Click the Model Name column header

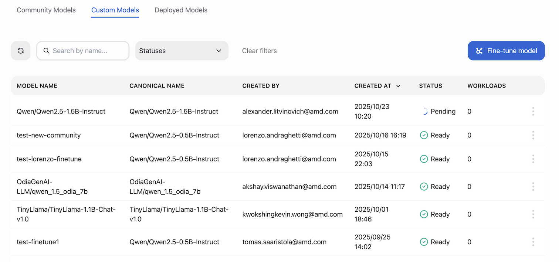pyautogui.click(x=37, y=86)
